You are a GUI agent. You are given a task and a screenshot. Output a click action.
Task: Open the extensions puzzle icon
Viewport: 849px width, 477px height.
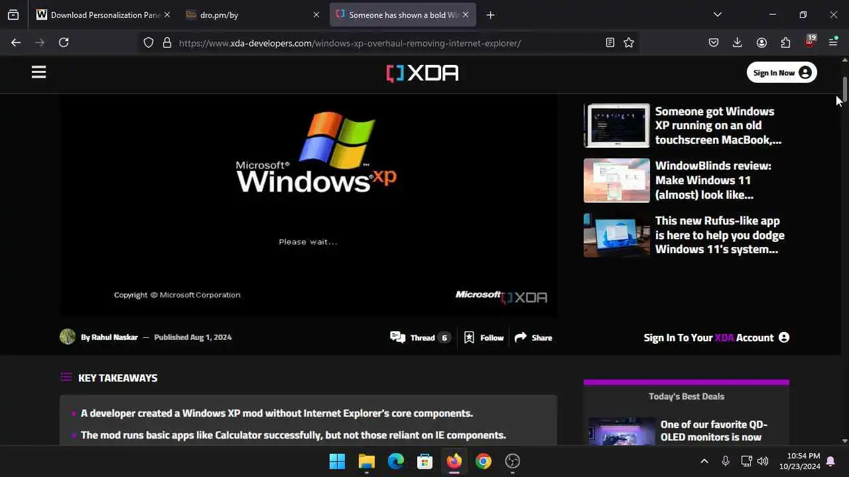click(x=785, y=42)
